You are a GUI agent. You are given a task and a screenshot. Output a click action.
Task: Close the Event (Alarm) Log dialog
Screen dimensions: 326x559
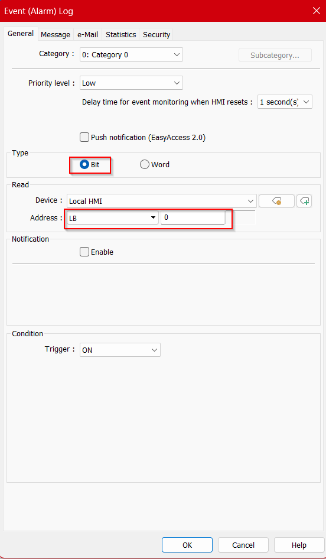[316, 11]
